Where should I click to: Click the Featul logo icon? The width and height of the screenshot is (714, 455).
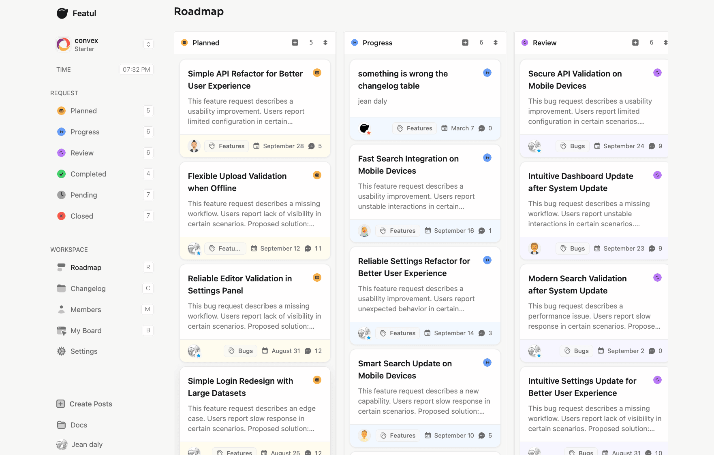62,13
